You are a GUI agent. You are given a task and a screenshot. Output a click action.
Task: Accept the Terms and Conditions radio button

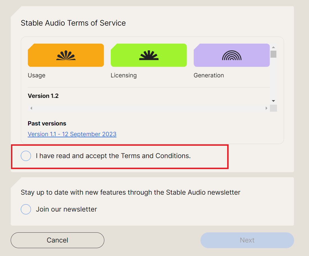point(26,156)
